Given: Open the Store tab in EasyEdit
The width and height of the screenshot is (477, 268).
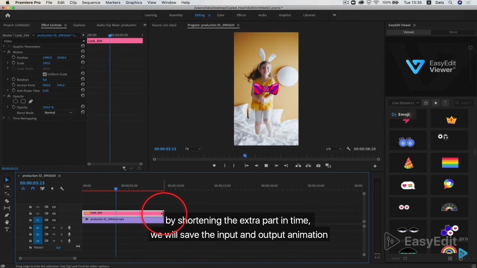Looking at the screenshot, I should 453,32.
